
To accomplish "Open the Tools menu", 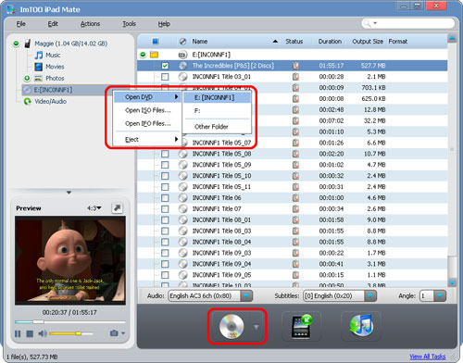I will click(x=129, y=24).
